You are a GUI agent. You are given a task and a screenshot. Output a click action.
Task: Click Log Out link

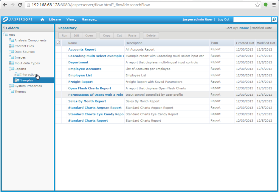pos(224,20)
